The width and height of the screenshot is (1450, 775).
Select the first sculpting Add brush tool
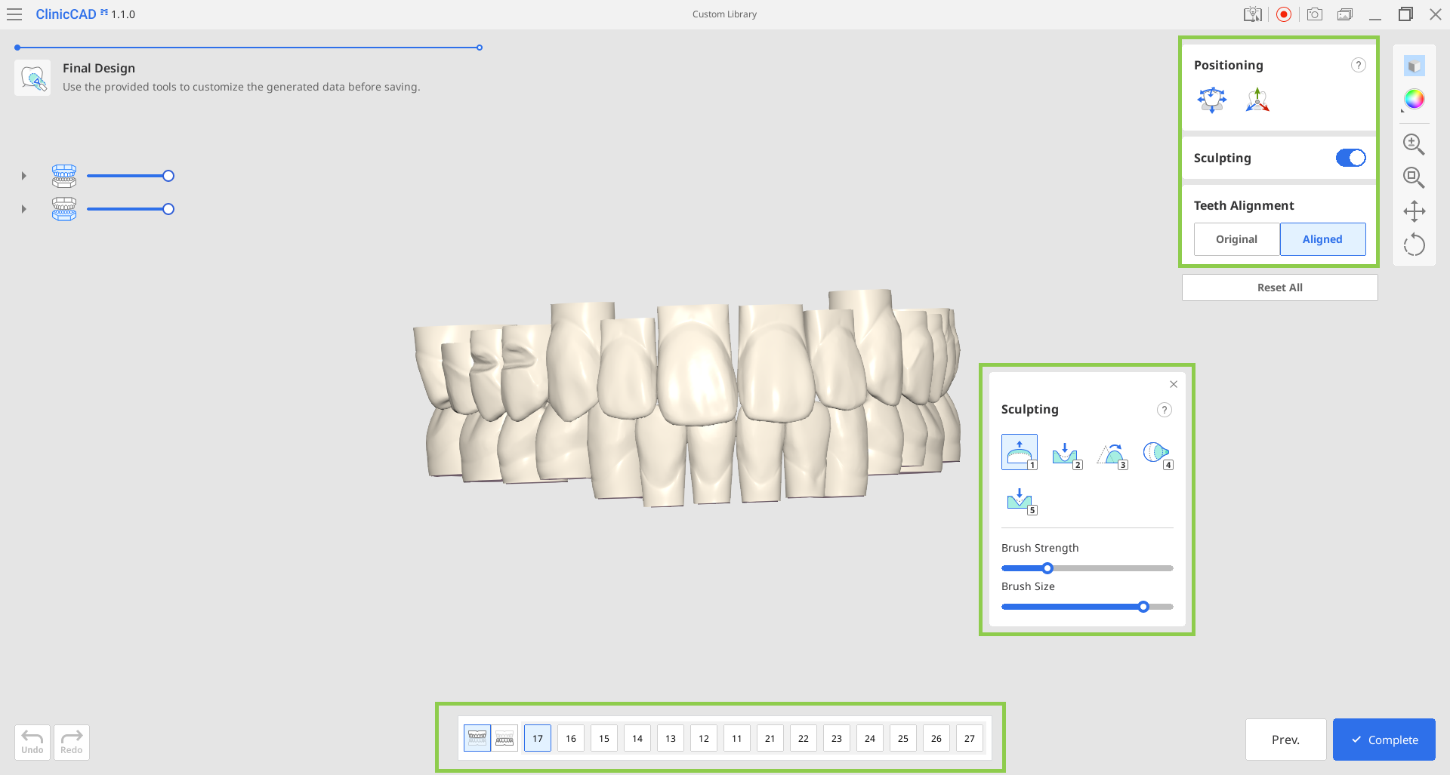click(1020, 452)
